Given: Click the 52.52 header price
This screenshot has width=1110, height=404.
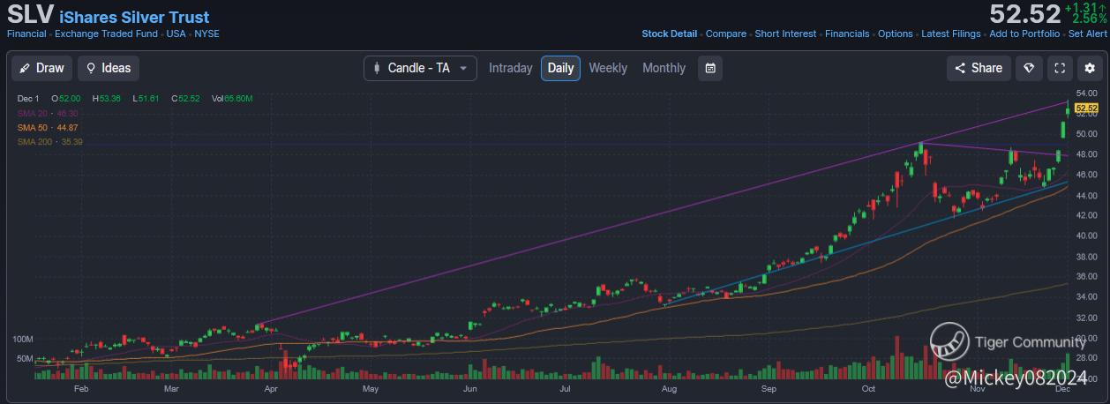Looking at the screenshot, I should coord(1024,14).
